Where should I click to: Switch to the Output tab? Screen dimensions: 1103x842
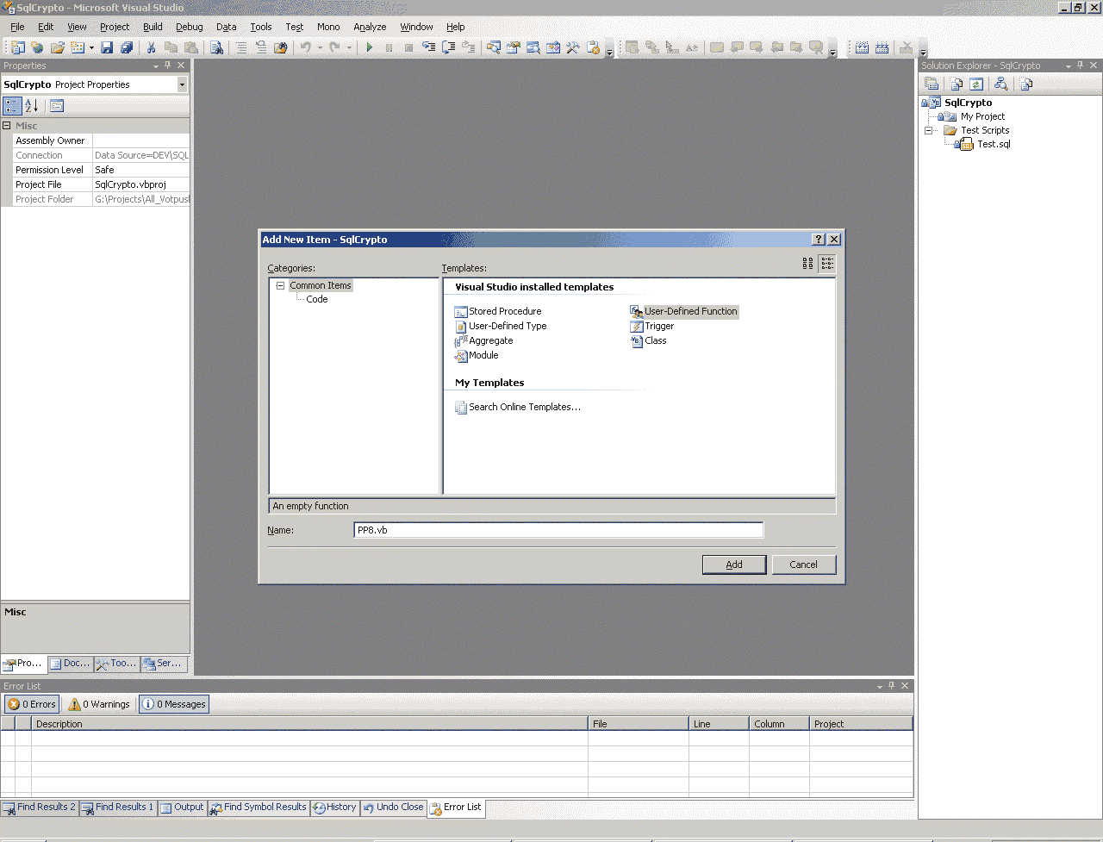pos(182,808)
